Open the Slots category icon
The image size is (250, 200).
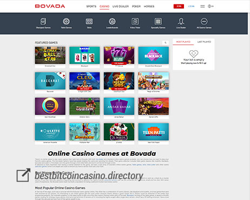pos(89,22)
